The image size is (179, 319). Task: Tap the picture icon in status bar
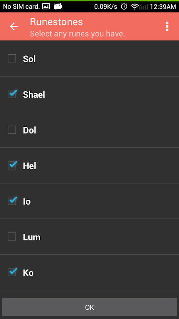coord(46,6)
